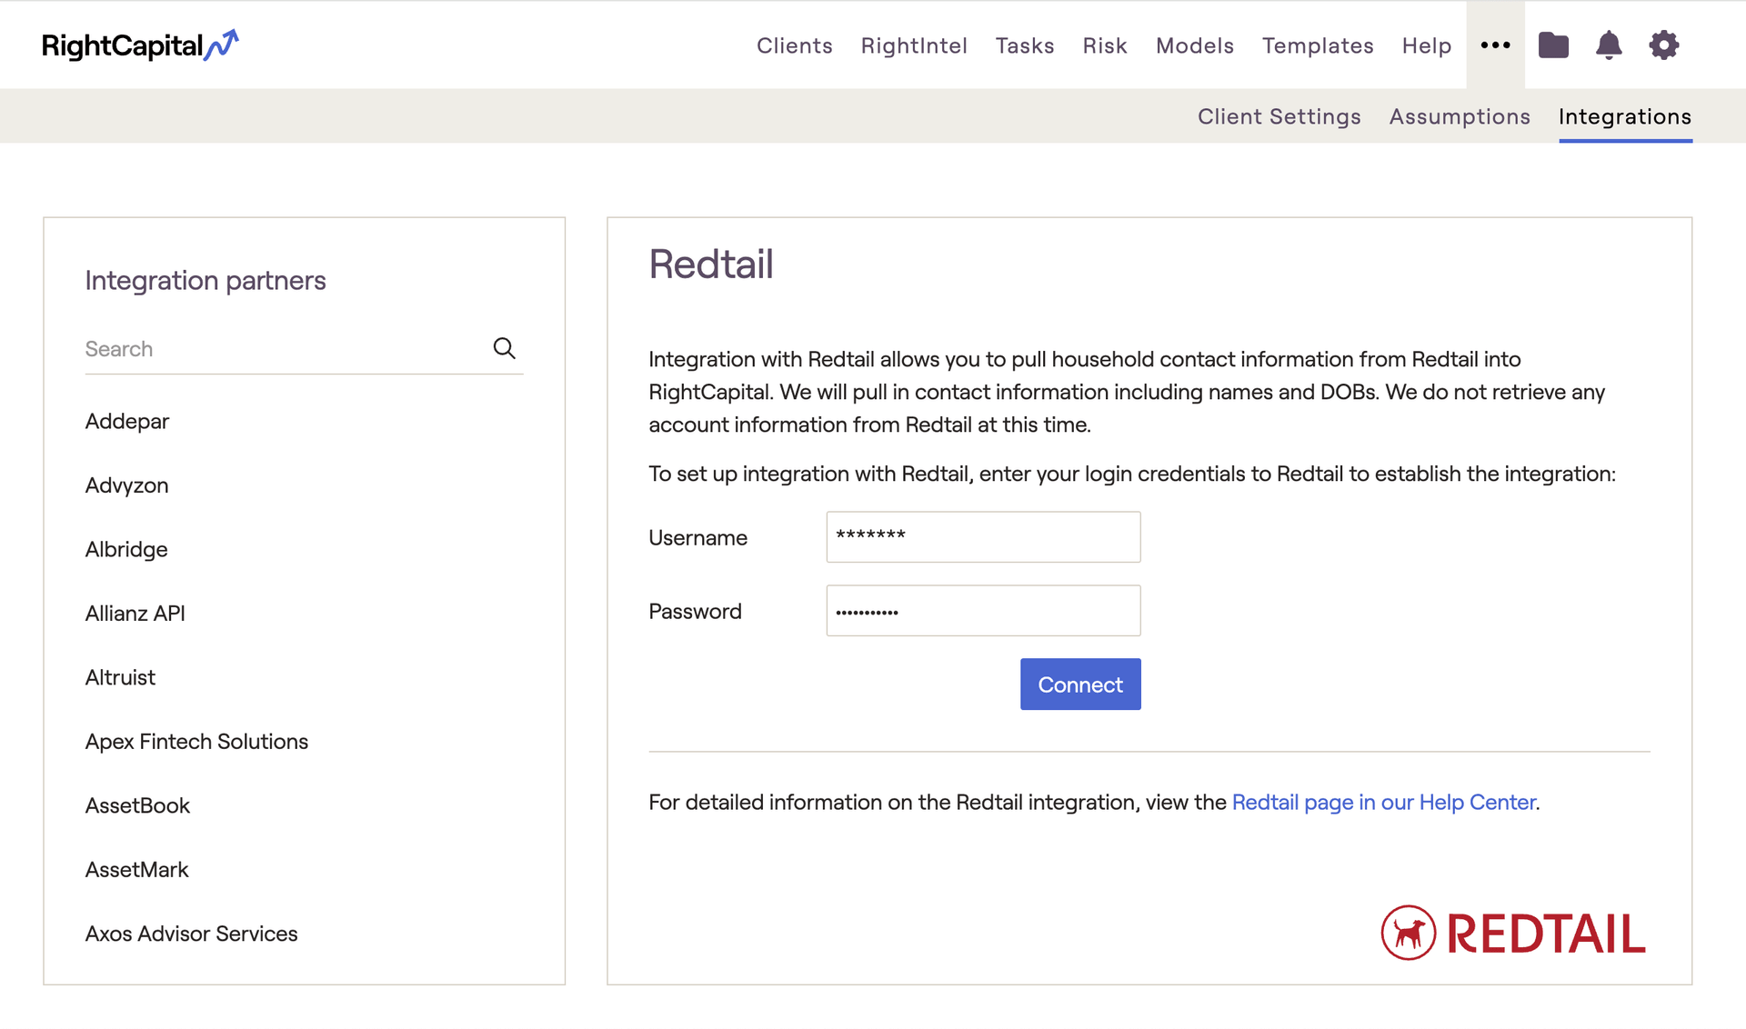Select Axos Advisor Services partner

pyautogui.click(x=191, y=934)
